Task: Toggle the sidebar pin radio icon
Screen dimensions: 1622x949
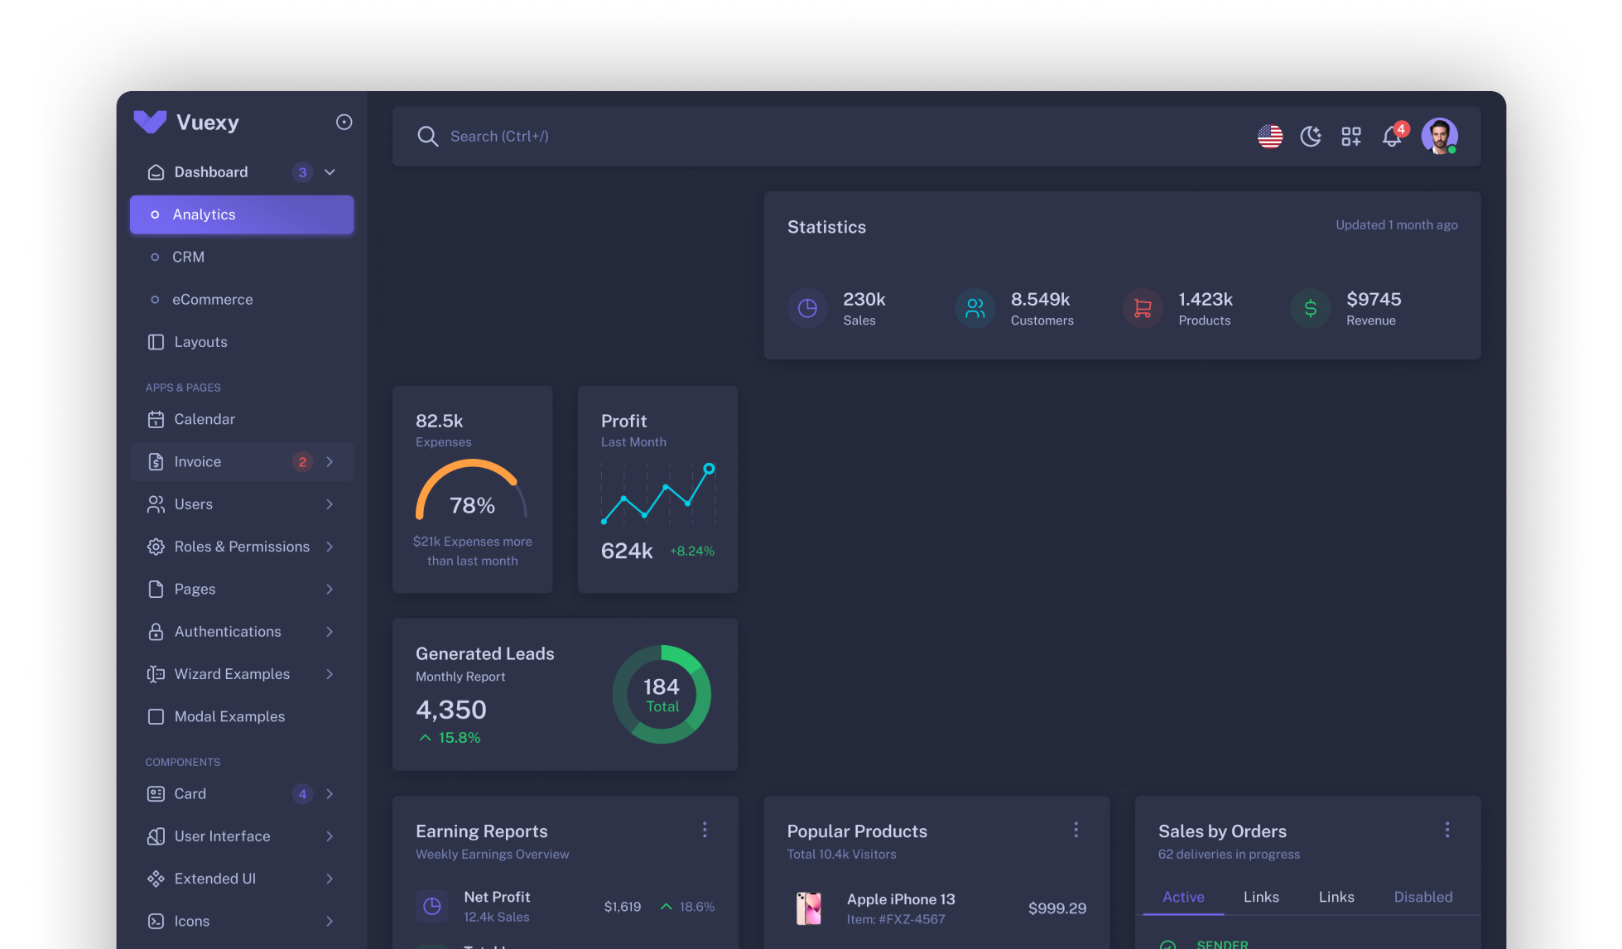Action: (x=344, y=123)
